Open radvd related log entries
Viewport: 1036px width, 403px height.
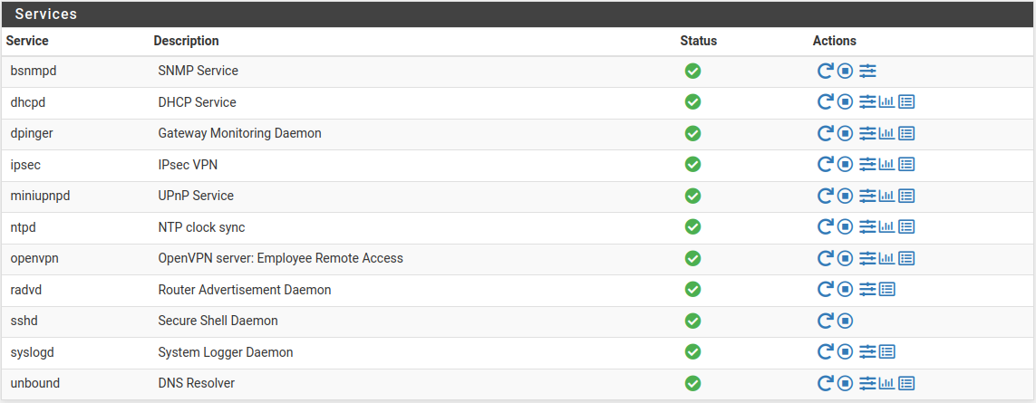887,289
